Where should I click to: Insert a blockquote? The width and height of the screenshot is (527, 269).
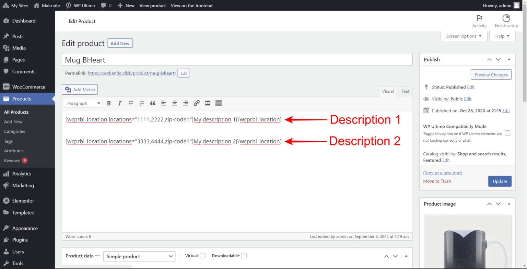[153, 103]
